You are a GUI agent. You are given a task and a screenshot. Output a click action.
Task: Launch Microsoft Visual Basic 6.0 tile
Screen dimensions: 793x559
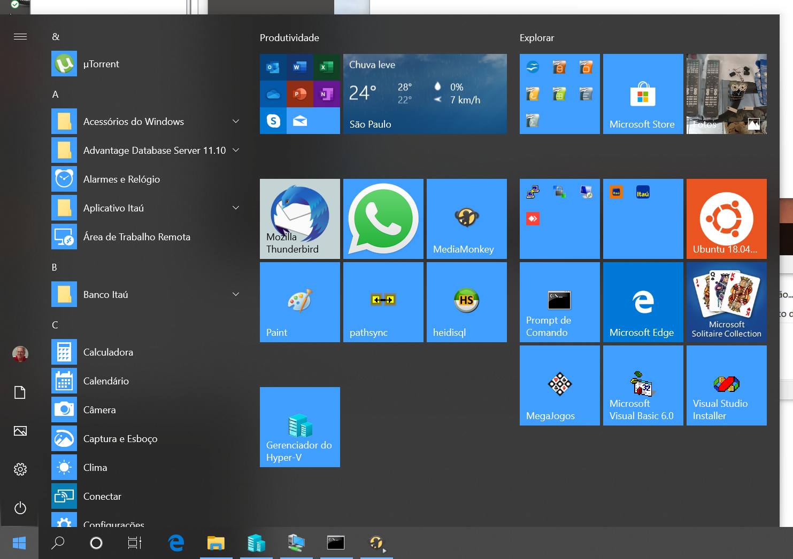click(643, 385)
